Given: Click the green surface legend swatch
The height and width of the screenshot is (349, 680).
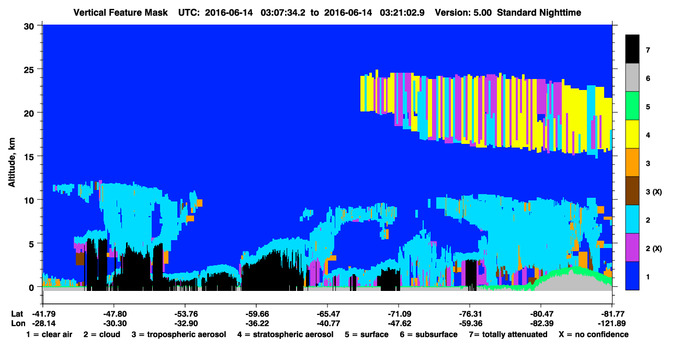Looking at the screenshot, I should [632, 106].
